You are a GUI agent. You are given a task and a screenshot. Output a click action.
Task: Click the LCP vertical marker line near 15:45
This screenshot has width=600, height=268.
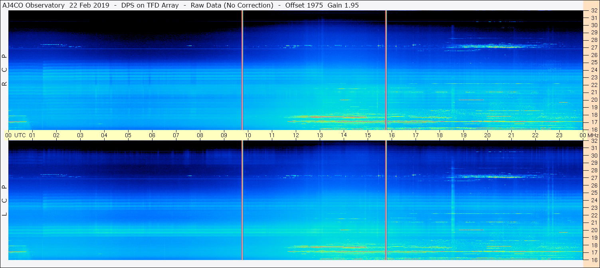[x=386, y=200]
